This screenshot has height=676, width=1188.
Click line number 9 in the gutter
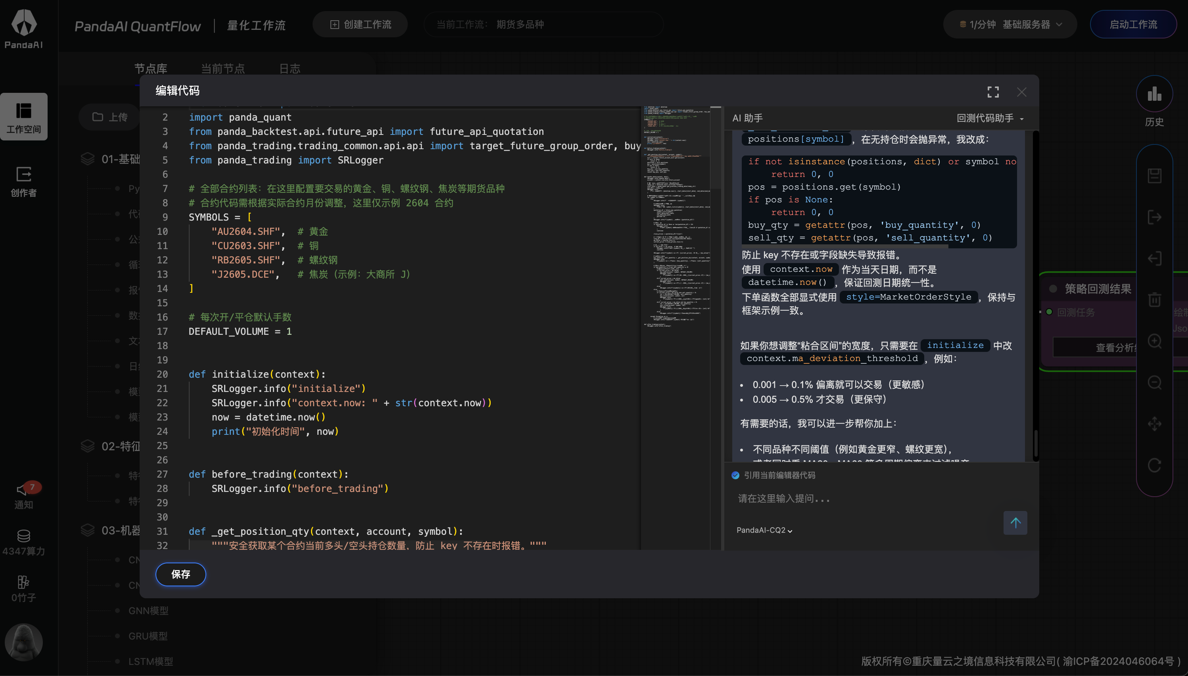[165, 217]
